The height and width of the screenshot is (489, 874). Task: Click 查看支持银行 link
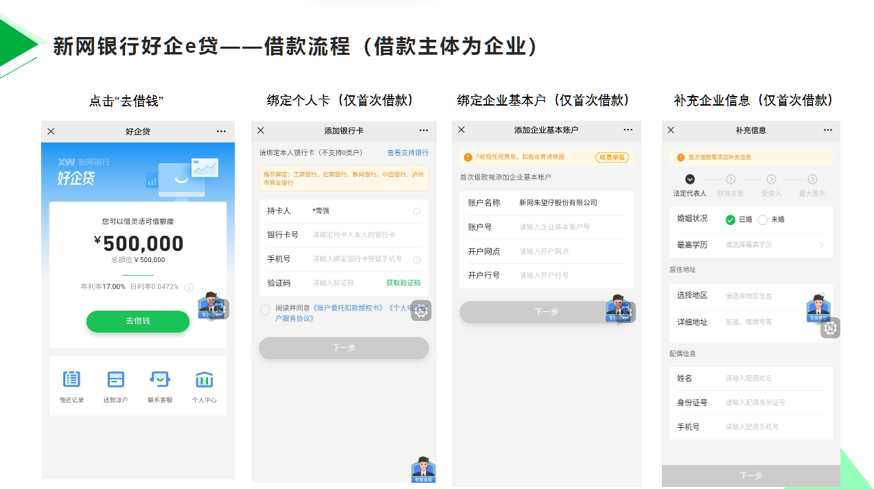point(408,152)
